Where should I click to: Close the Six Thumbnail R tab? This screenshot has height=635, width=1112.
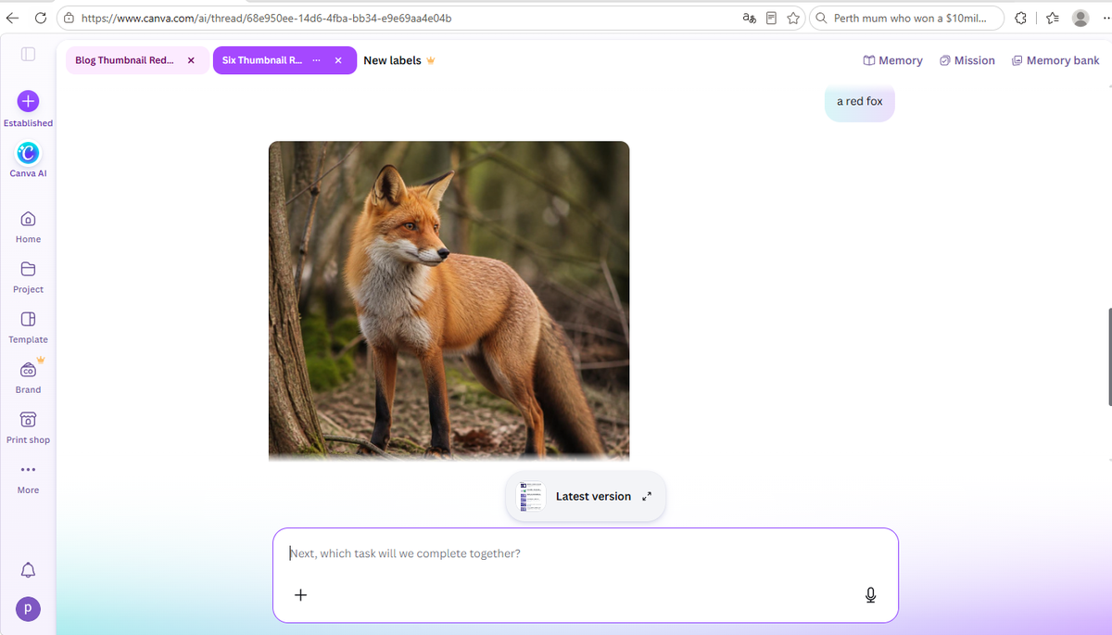click(338, 60)
